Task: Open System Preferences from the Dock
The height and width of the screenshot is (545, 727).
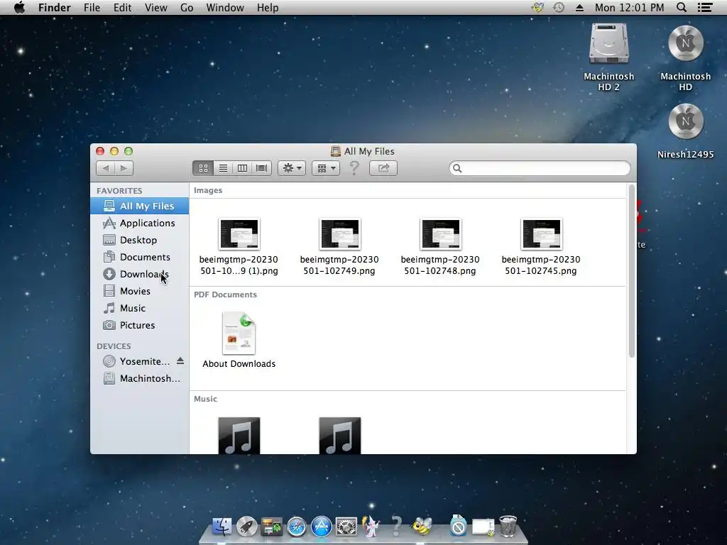Action: point(346,527)
